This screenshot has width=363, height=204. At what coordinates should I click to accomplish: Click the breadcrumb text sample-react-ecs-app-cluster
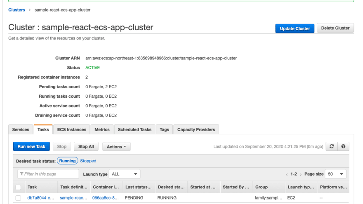coord(63,10)
